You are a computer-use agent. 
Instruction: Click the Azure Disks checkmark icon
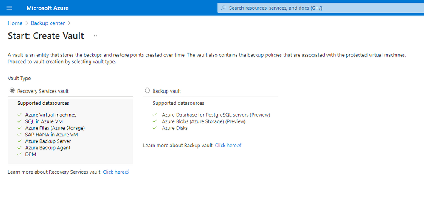tap(154, 128)
